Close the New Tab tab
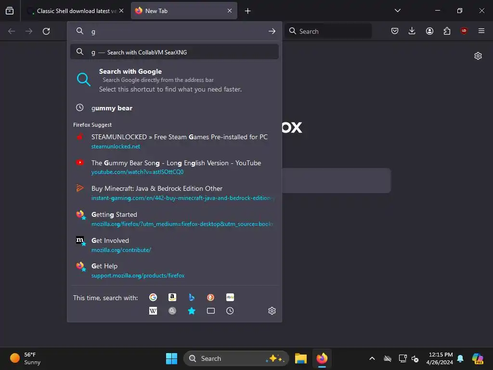The width and height of the screenshot is (493, 370). (x=230, y=11)
